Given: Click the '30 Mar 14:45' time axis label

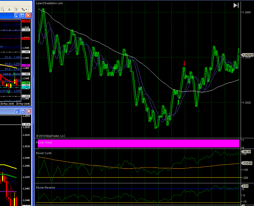Looking at the screenshot, I should [x=23, y=104].
